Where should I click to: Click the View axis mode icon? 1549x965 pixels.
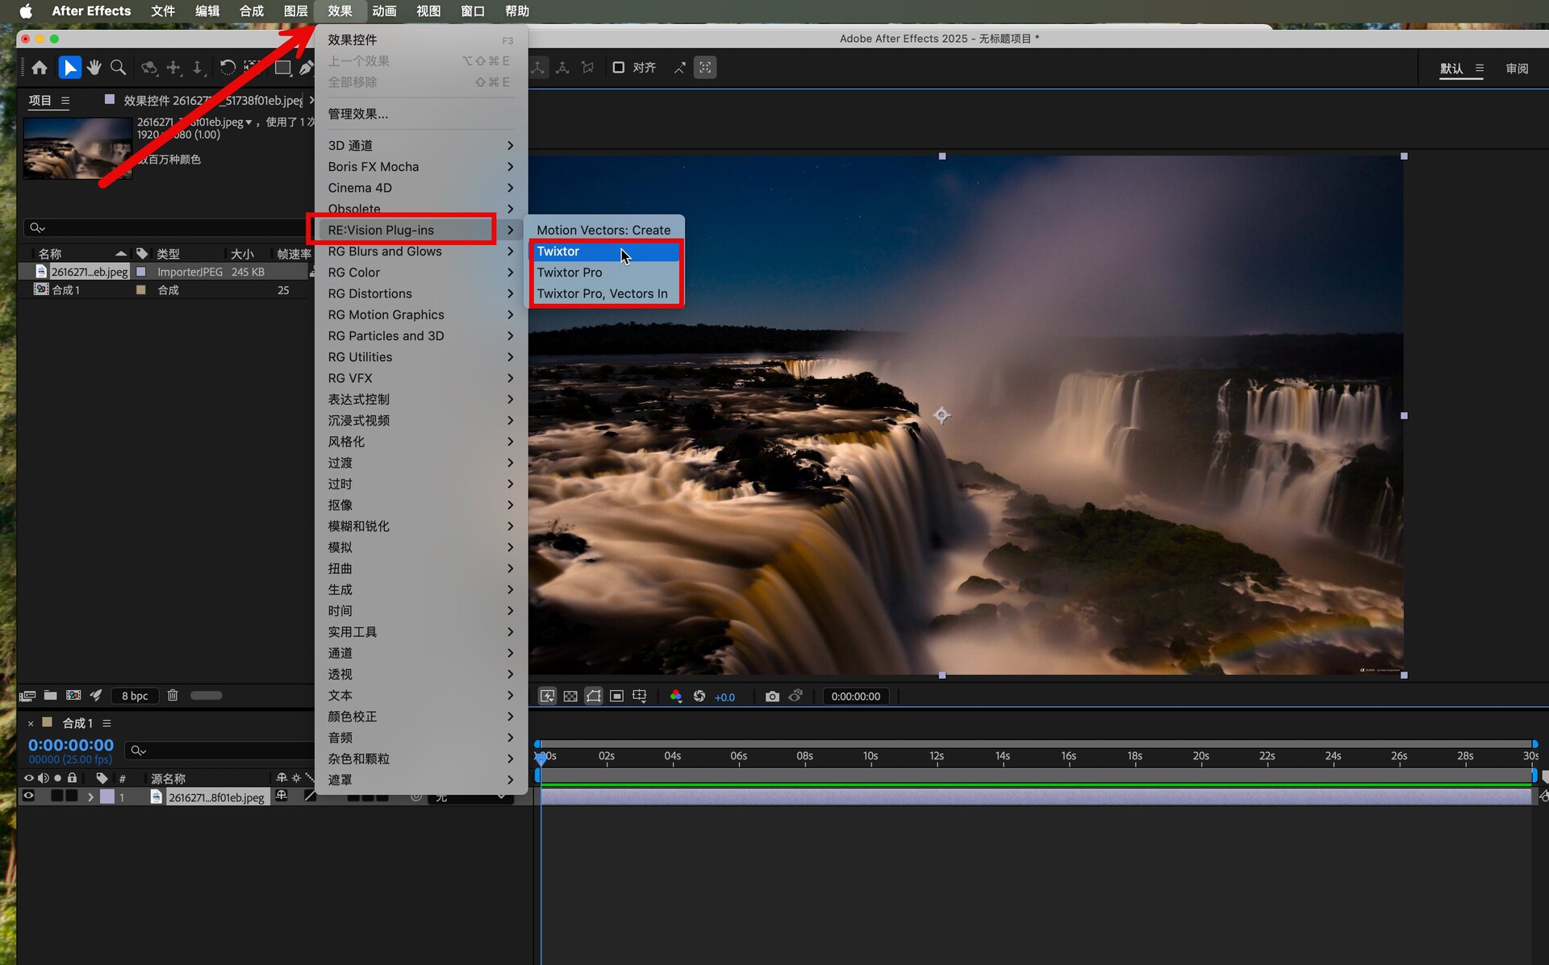pyautogui.click(x=587, y=68)
